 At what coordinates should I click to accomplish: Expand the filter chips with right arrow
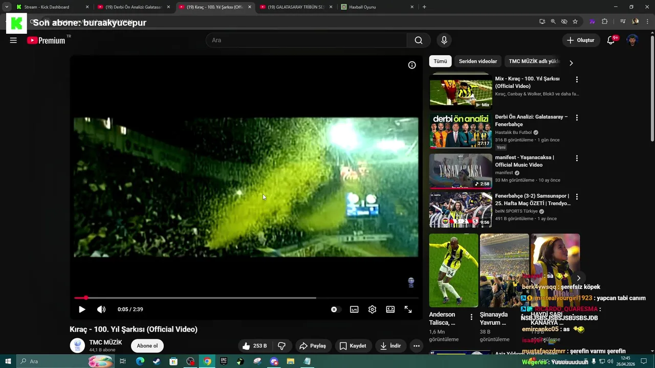pos(571,63)
